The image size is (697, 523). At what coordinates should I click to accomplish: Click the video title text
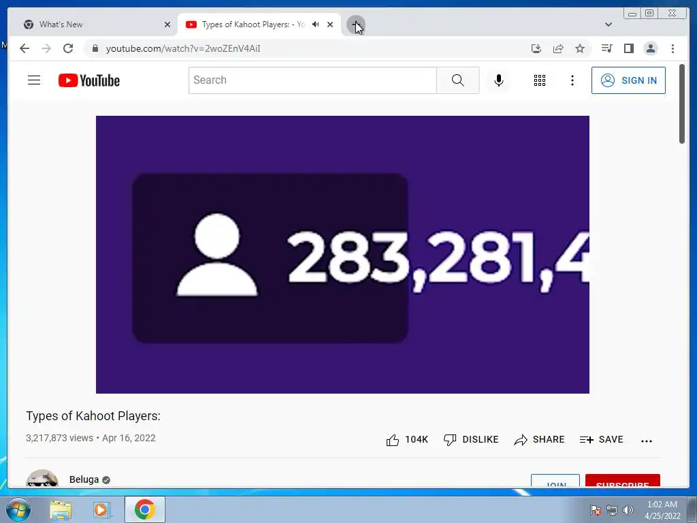[x=93, y=416]
